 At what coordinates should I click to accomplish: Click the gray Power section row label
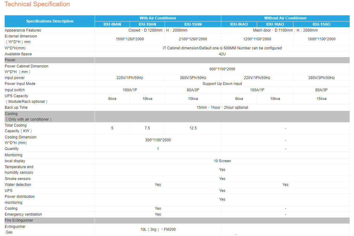[x=10, y=60]
